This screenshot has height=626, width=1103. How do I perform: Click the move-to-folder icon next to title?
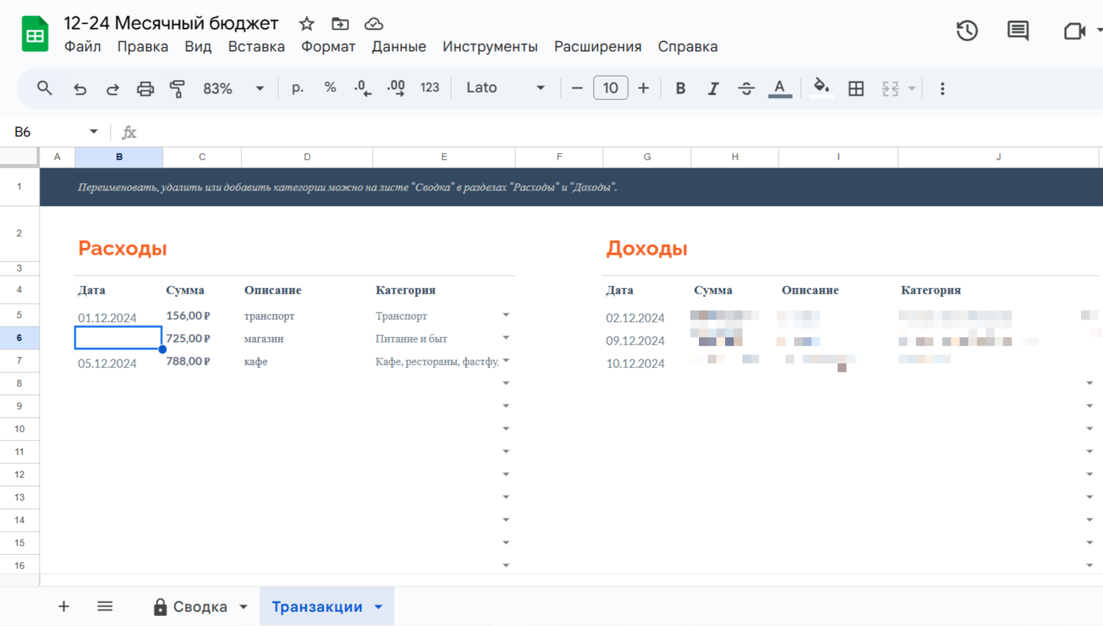[340, 24]
